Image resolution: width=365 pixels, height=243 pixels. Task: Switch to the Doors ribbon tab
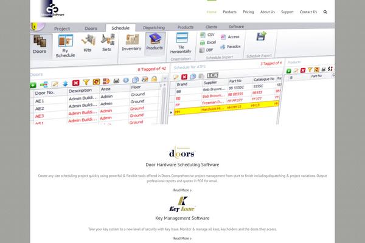(x=91, y=29)
